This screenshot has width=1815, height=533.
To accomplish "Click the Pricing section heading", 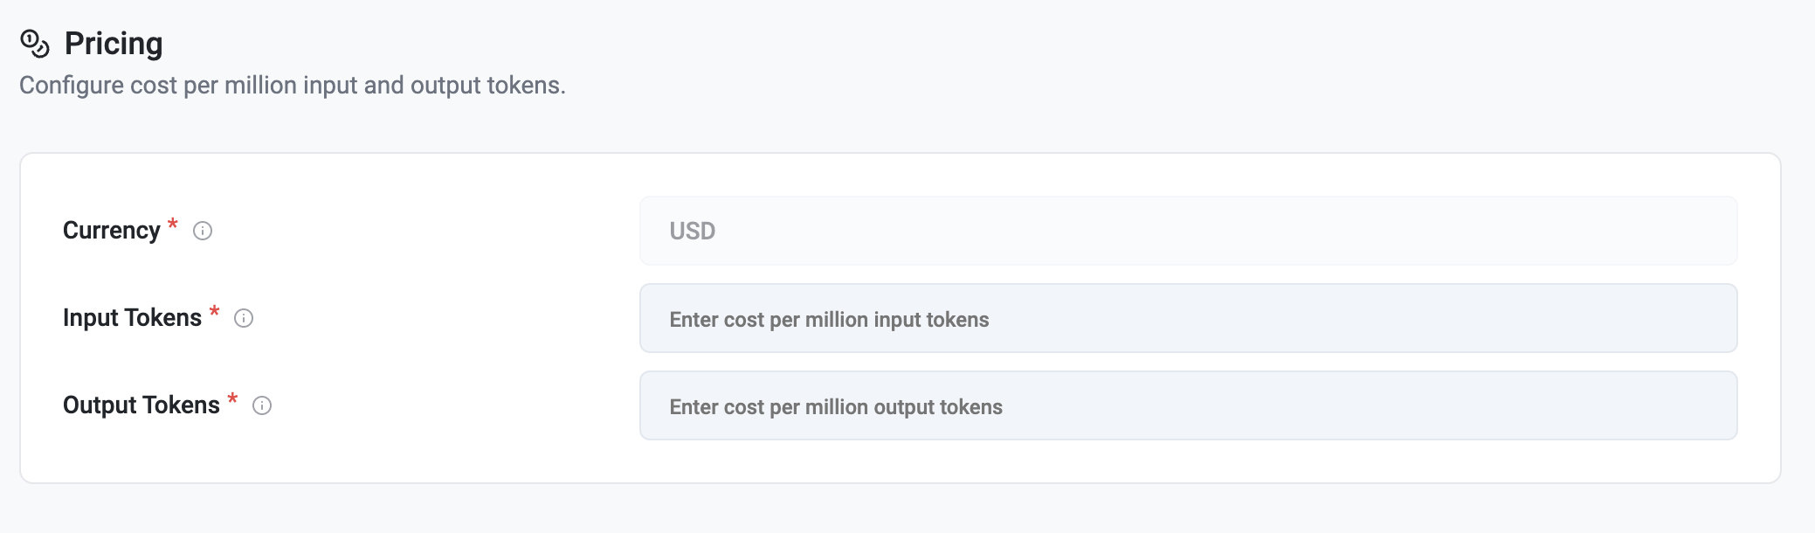I will [114, 44].
